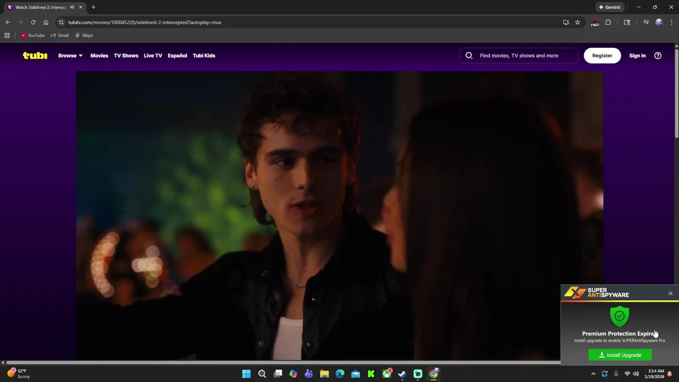Open Tubi Kids section
The height and width of the screenshot is (382, 679).
204,56
